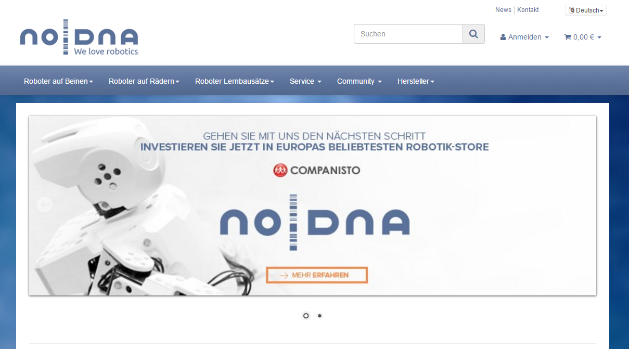Open the Kontakt page

click(x=528, y=10)
